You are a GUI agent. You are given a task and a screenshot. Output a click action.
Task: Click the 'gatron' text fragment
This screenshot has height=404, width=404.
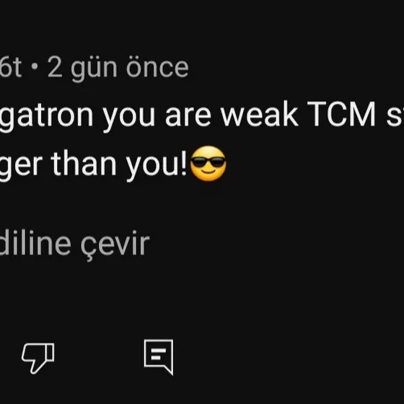pyautogui.click(x=46, y=116)
